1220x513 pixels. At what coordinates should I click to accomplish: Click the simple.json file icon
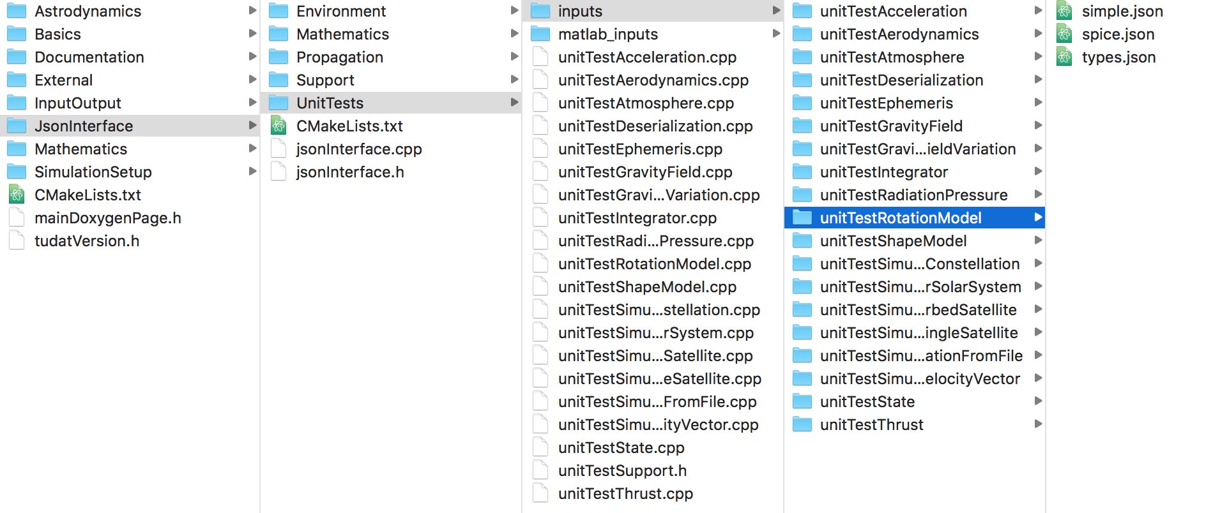tap(1064, 11)
